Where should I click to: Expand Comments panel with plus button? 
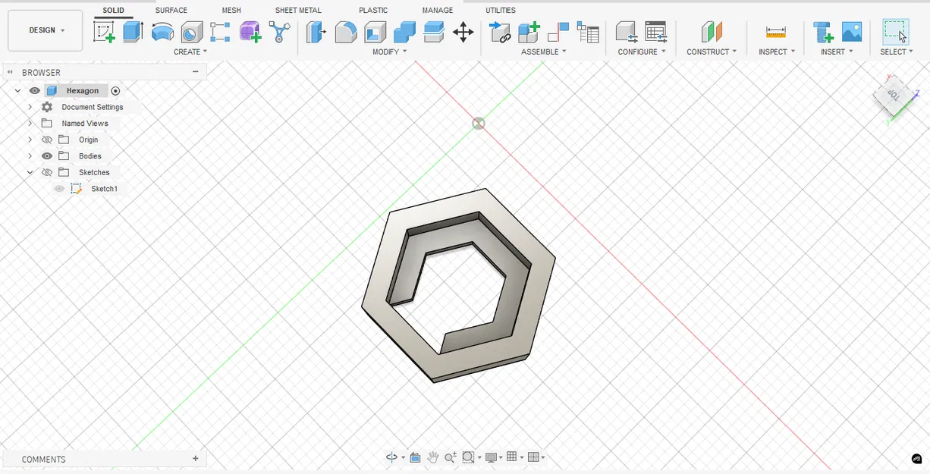195,459
